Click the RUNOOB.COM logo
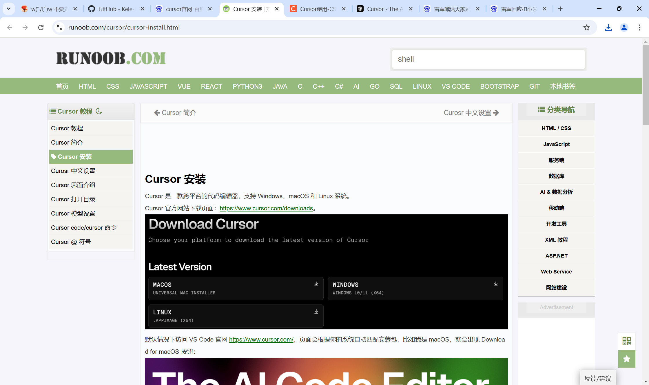649x385 pixels. click(111, 58)
